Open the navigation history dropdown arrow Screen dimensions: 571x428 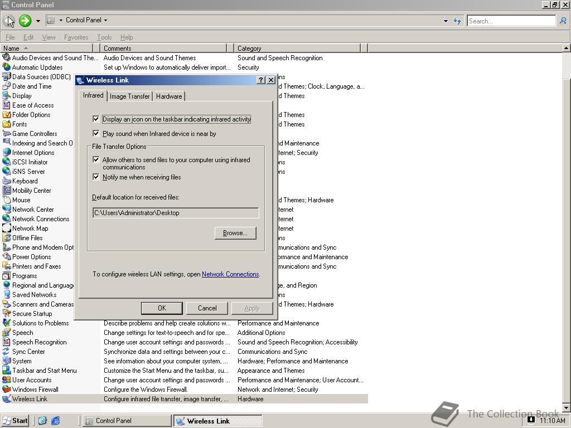coord(38,21)
